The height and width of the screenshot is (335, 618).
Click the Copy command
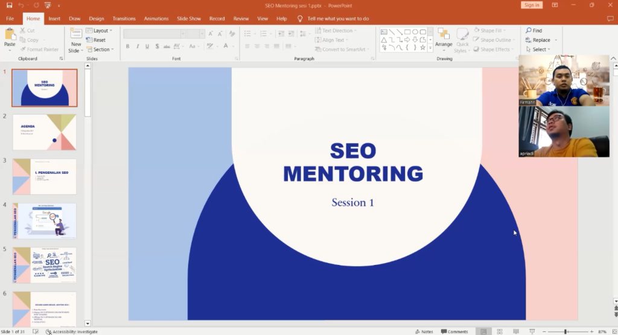coord(29,40)
